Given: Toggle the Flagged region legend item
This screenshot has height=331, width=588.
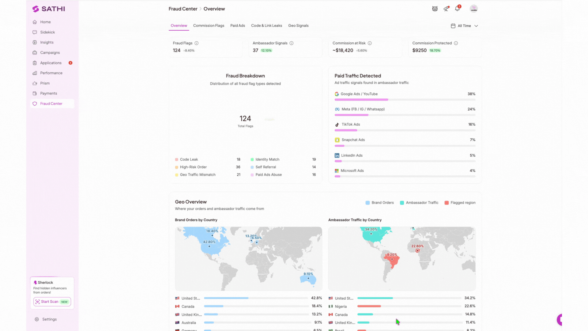Looking at the screenshot, I should (460, 203).
